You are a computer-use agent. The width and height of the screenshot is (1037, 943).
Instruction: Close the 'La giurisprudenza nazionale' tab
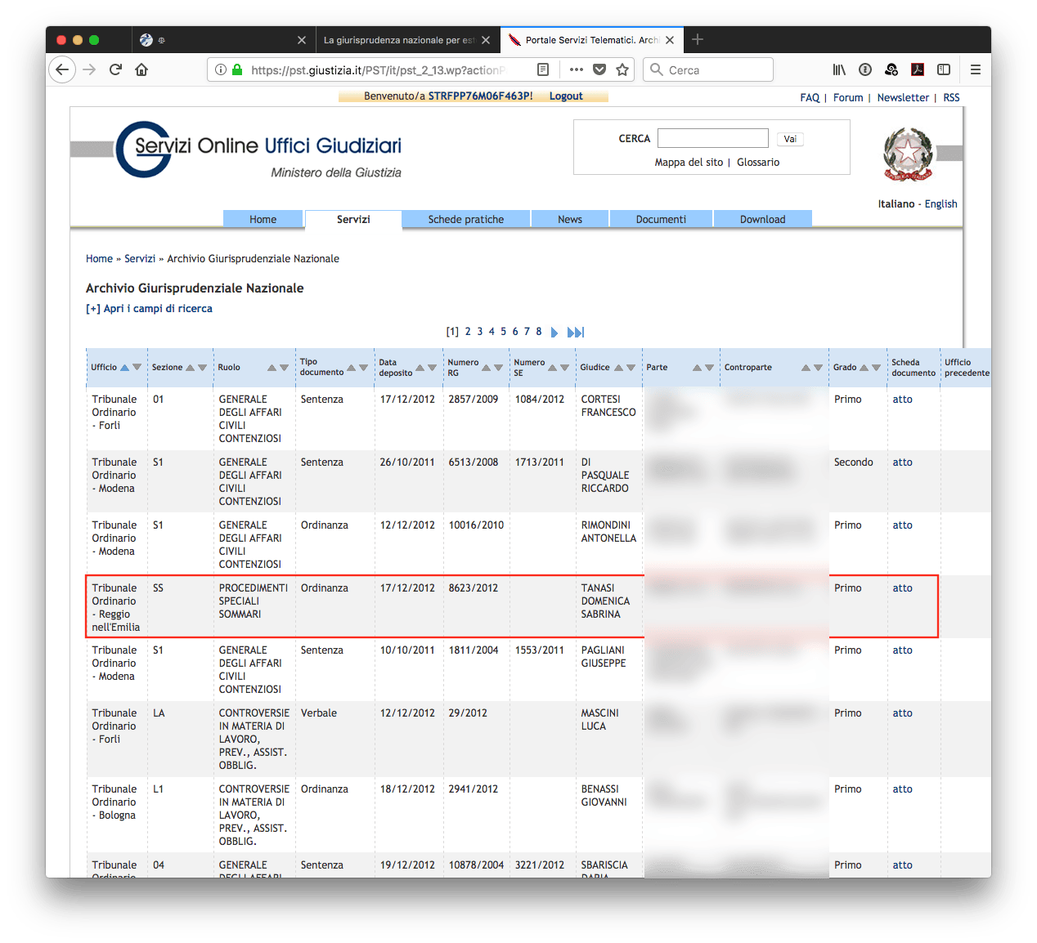tap(486, 40)
